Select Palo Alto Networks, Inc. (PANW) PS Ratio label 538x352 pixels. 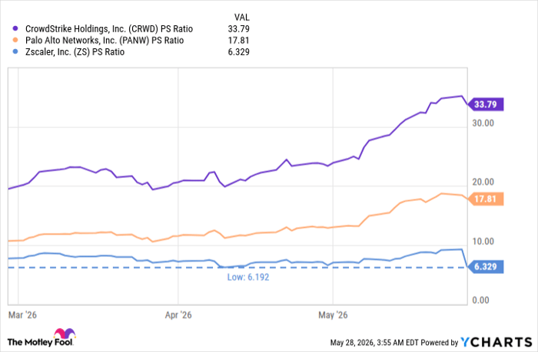pyautogui.click(x=105, y=41)
